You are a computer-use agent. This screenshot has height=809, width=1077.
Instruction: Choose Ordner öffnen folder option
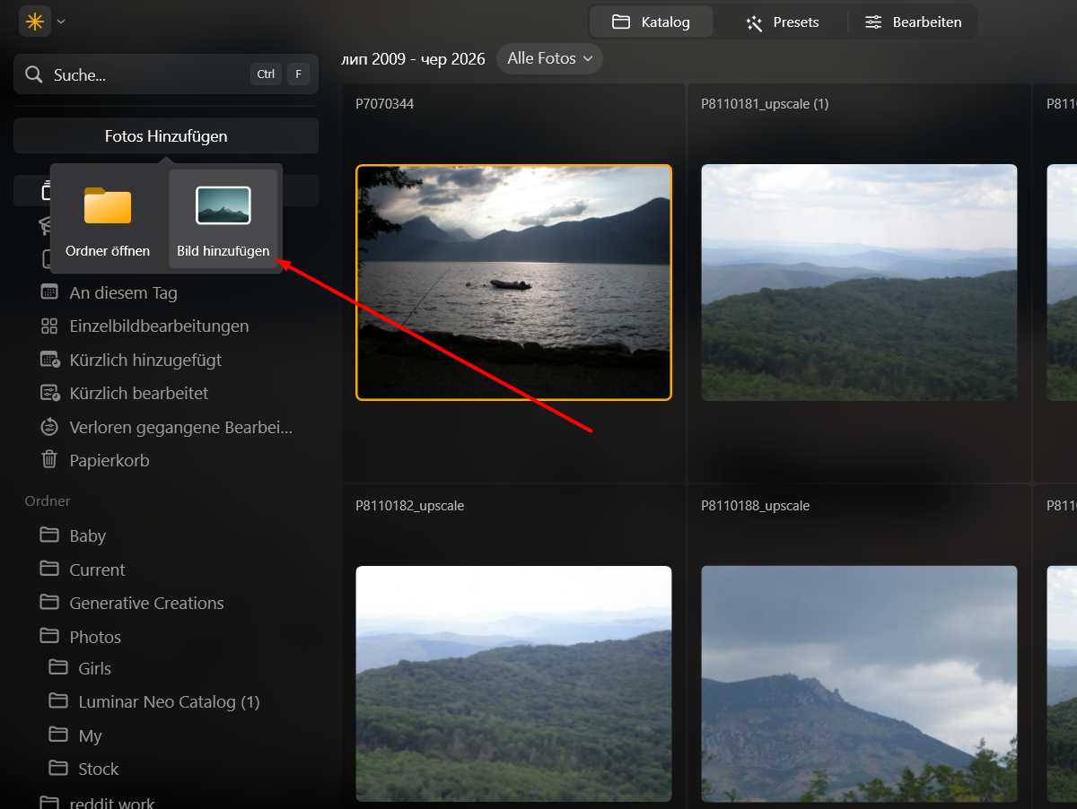tap(108, 220)
